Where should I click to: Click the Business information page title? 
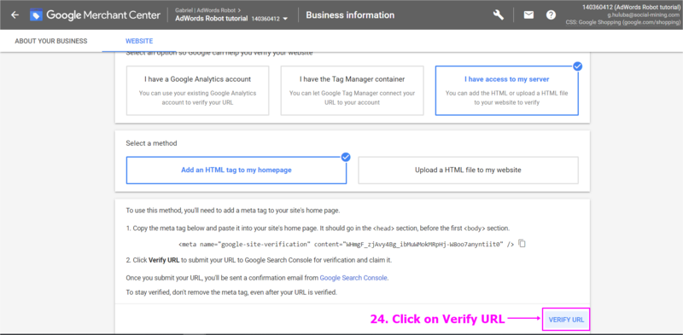350,14
